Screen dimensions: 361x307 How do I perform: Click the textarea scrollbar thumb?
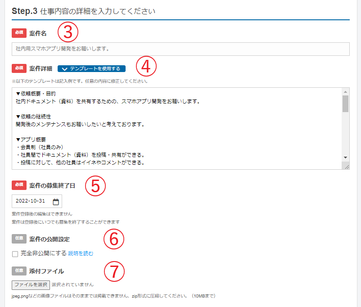(345, 104)
